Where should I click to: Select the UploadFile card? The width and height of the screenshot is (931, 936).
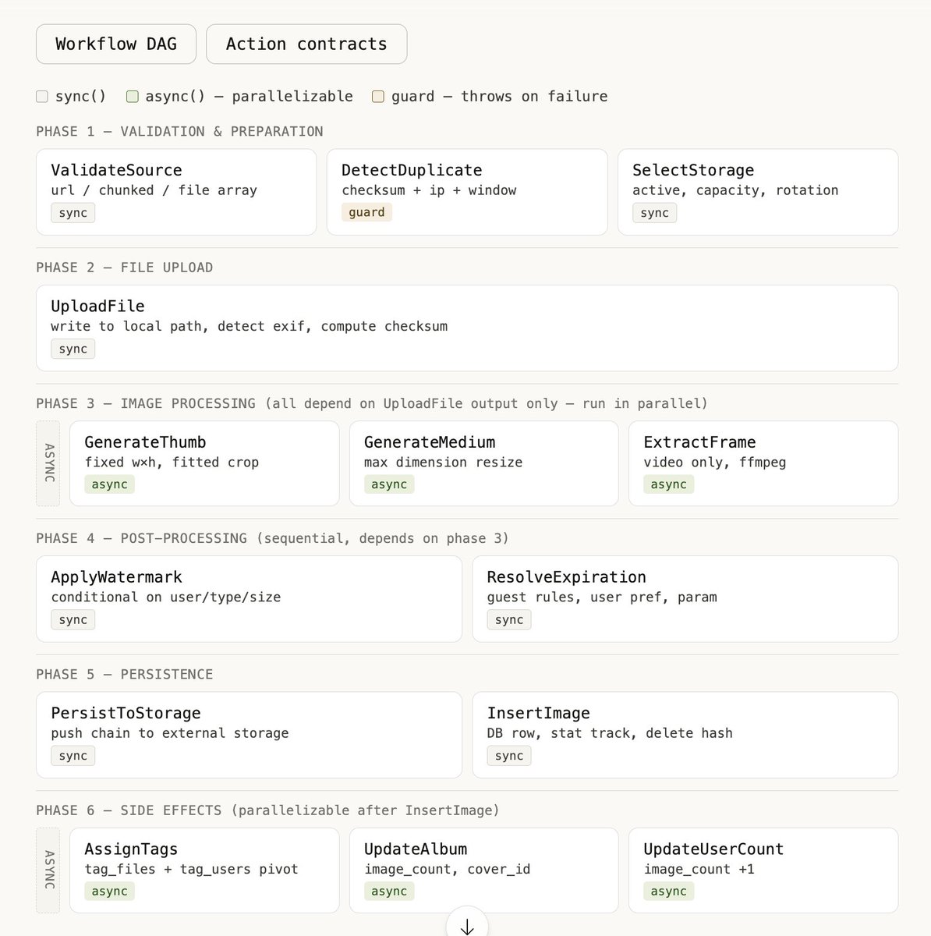[467, 328]
